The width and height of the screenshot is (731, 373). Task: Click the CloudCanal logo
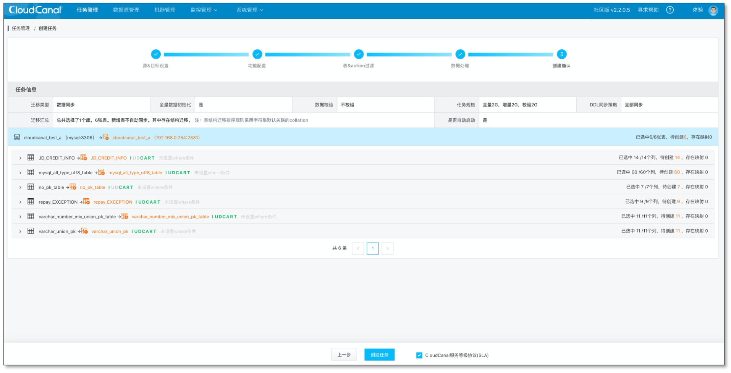(35, 10)
